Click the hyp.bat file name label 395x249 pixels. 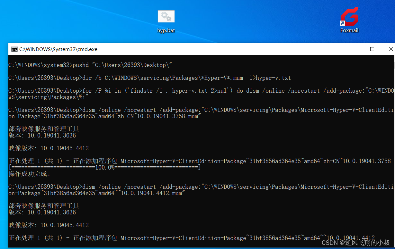coord(166,30)
